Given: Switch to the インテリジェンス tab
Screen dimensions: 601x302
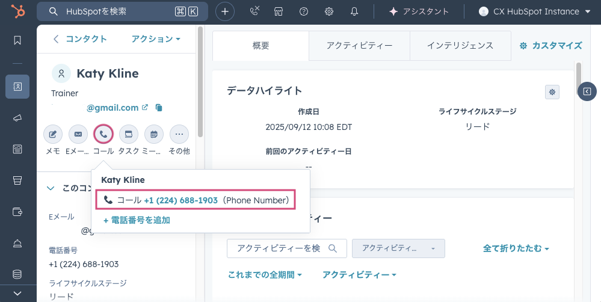Looking at the screenshot, I should [x=460, y=46].
